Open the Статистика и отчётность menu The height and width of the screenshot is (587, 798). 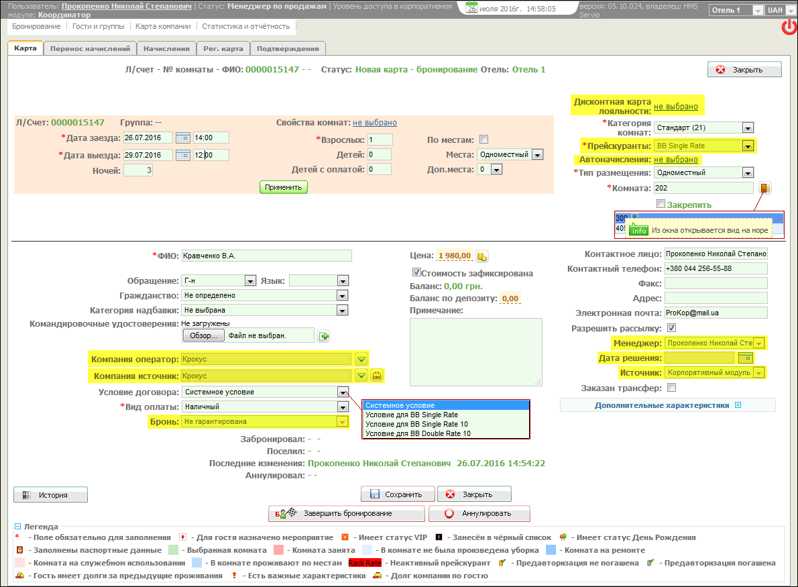[x=246, y=26]
